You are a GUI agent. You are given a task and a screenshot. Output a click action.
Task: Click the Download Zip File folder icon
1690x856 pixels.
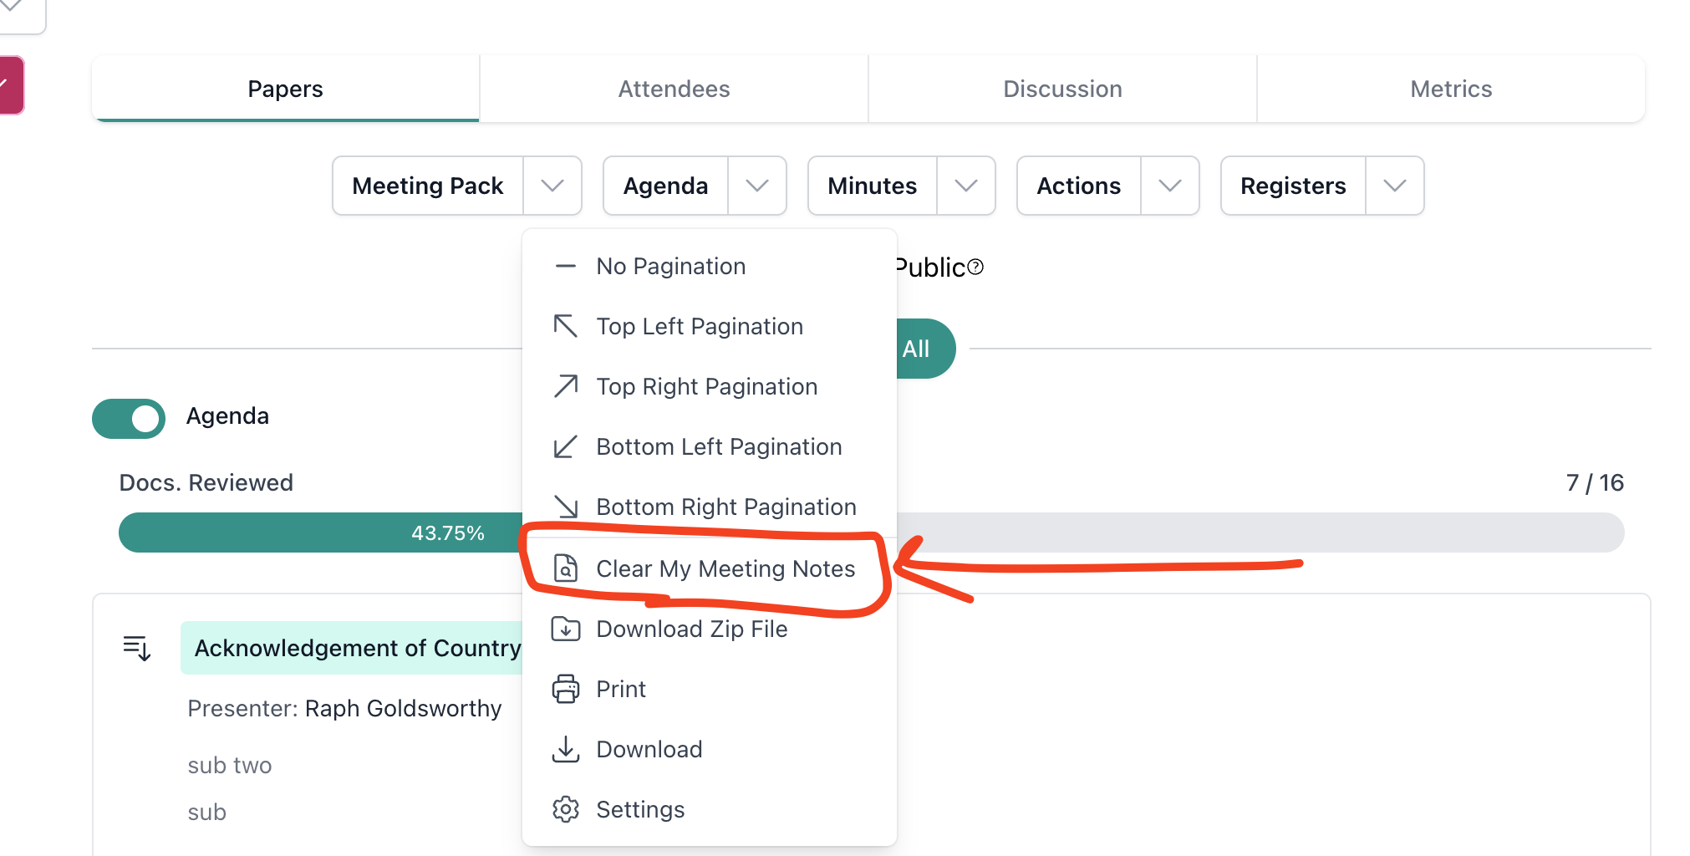click(x=566, y=629)
